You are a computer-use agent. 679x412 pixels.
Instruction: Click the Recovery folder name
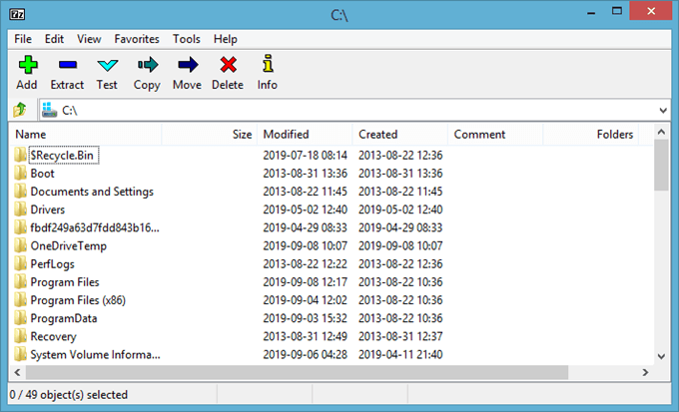tap(53, 337)
